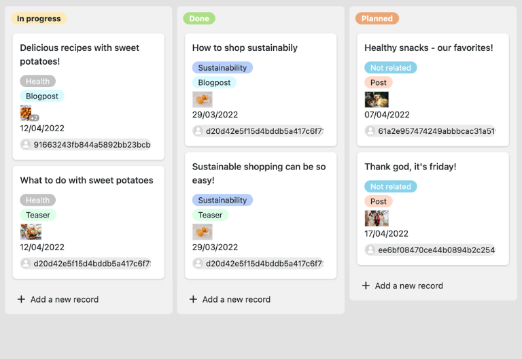Open the Healthy snacks card image thumbnail

pyautogui.click(x=377, y=99)
